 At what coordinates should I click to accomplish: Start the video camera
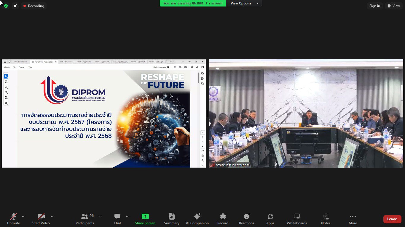[41, 219]
